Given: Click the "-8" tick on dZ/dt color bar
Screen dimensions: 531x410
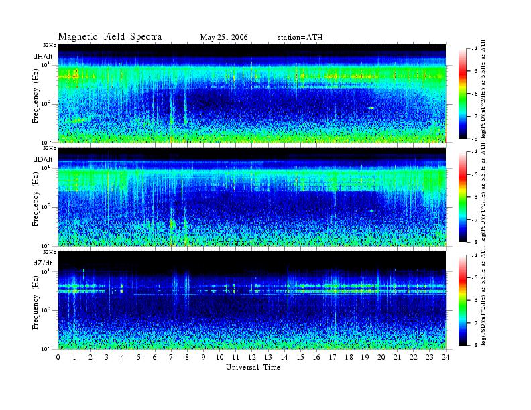Looking at the screenshot, I should (x=475, y=345).
